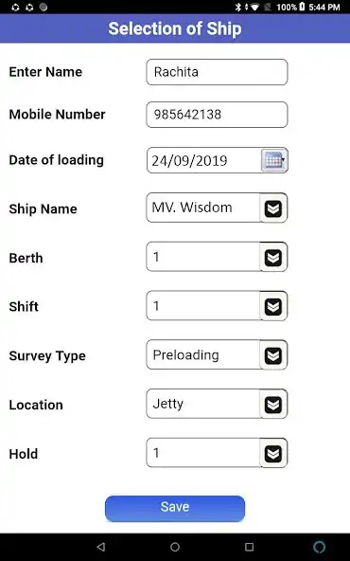The height and width of the screenshot is (561, 350).
Task: Focus the Enter Name field with Rachita
Action: coord(217,72)
